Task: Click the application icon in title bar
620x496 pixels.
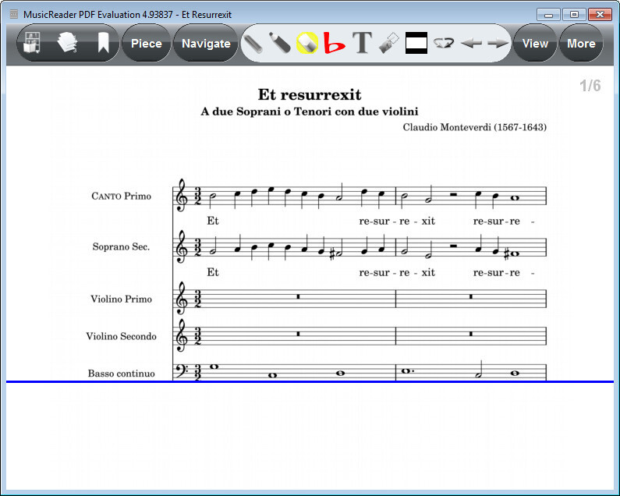Action: pos(14,15)
